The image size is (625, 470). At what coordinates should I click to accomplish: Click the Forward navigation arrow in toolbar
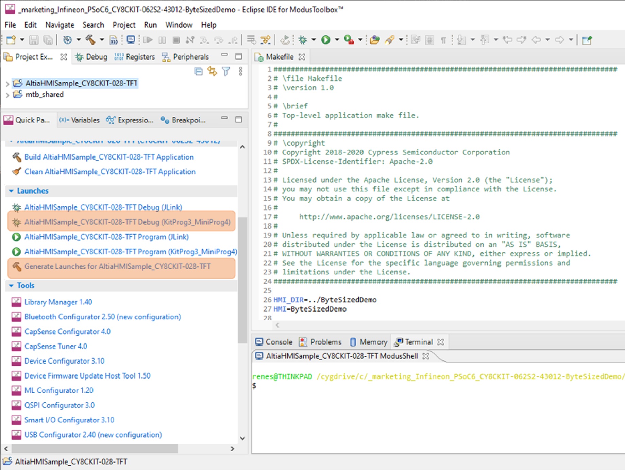(559, 40)
